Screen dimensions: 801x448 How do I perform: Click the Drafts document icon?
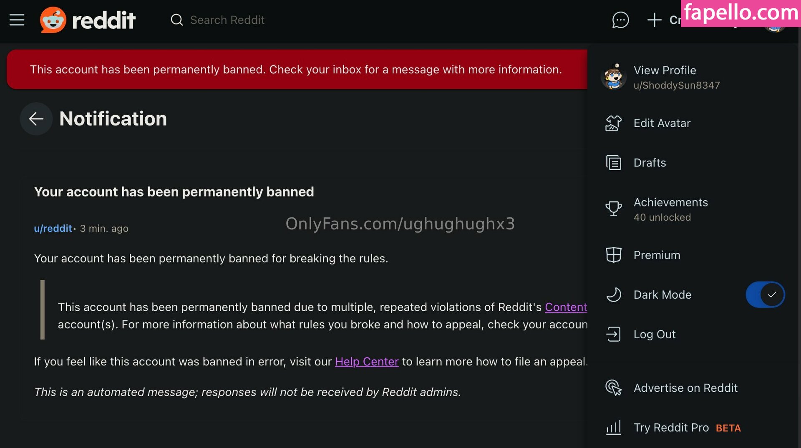coord(613,163)
